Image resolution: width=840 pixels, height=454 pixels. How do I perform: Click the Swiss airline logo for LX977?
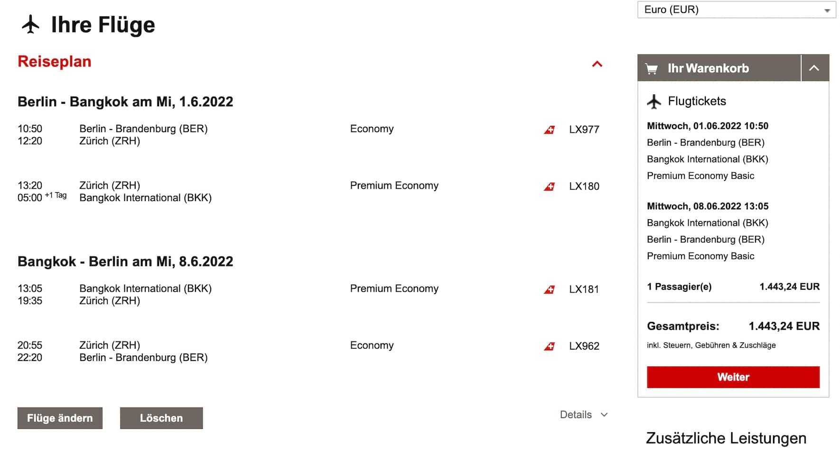549,130
